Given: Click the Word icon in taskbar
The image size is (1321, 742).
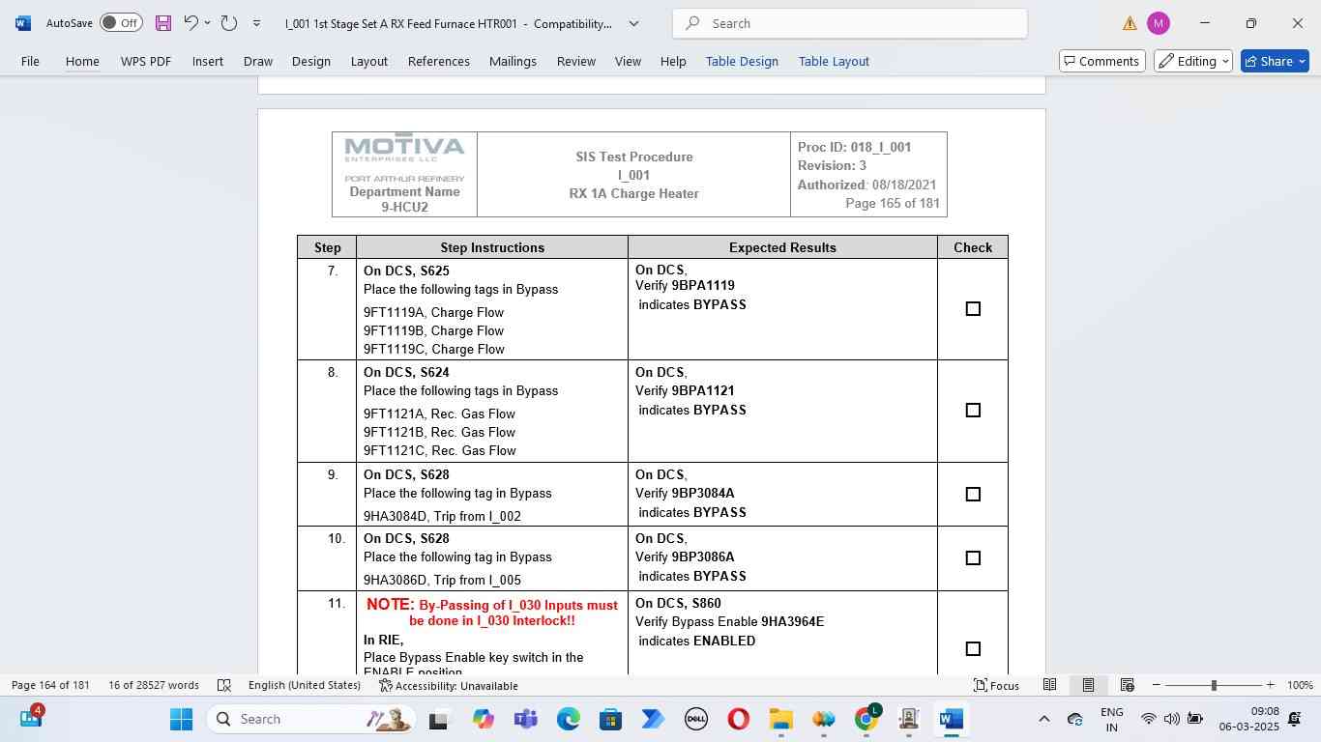Looking at the screenshot, I should tap(952, 719).
